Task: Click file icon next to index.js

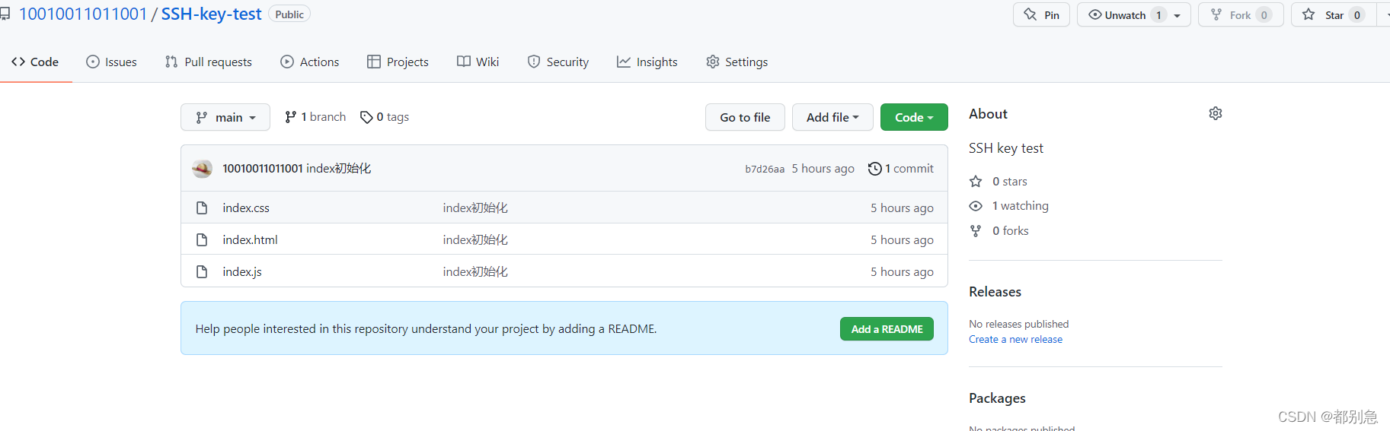Action: pyautogui.click(x=202, y=271)
